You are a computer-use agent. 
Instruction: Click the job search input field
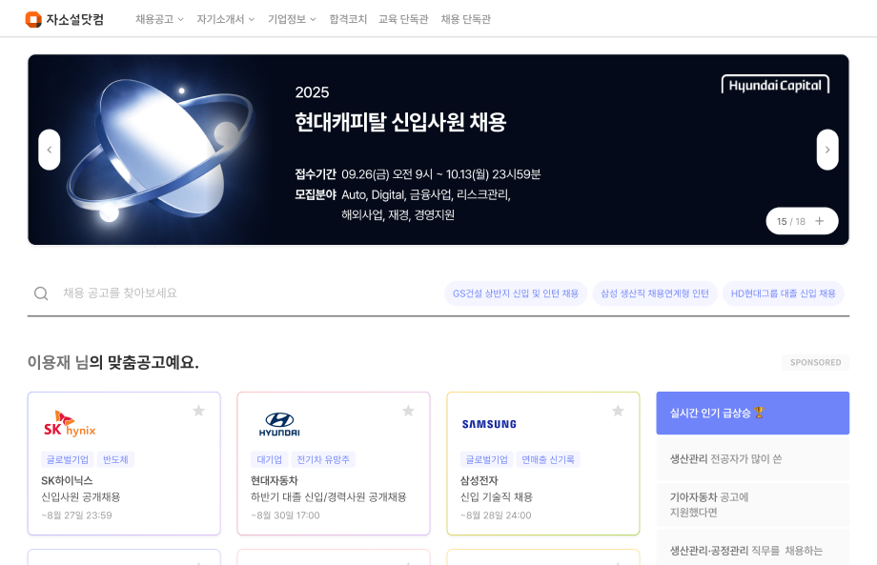(x=238, y=293)
